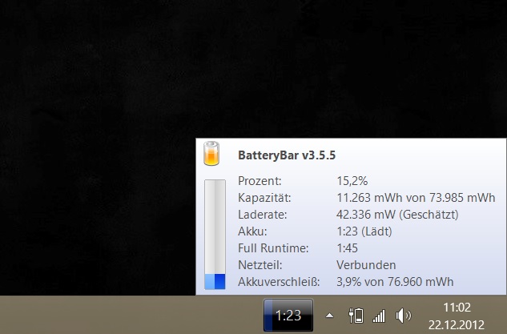This screenshot has height=334, width=507.
Task: Click the Laderate: label
Action: 262,215
